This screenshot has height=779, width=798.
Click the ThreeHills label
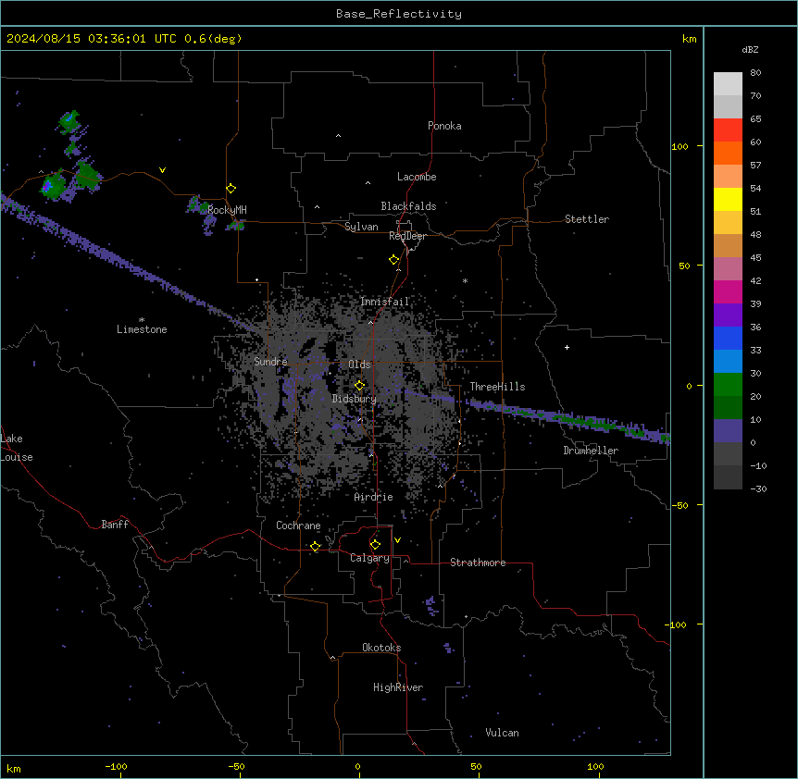[497, 387]
